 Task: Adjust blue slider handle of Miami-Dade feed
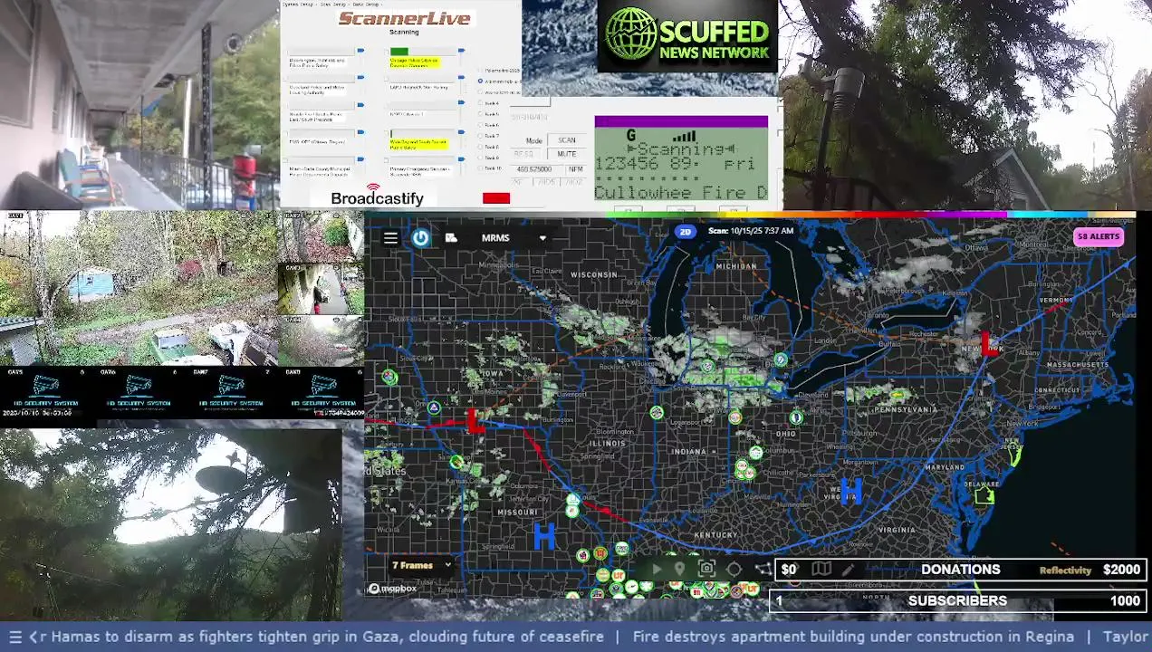pyautogui.click(x=360, y=158)
